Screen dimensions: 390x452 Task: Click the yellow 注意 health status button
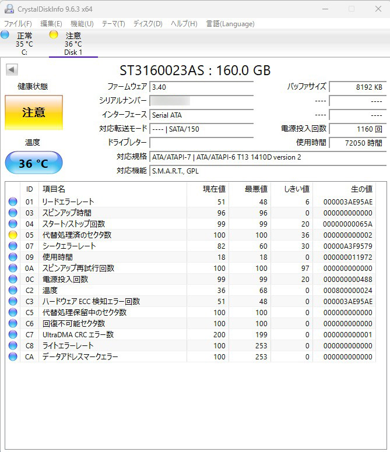[x=34, y=112]
